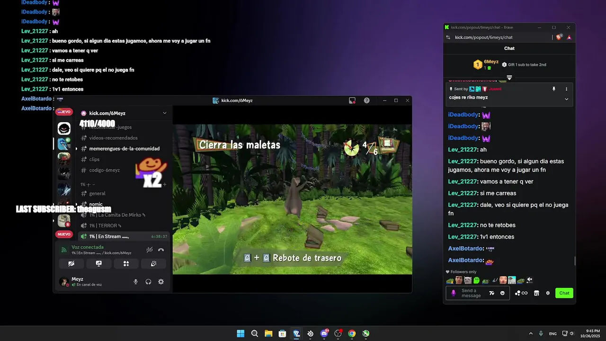This screenshot has width=606, height=341.
Task: Open pinned message three-dot menu
Action: coord(566,89)
